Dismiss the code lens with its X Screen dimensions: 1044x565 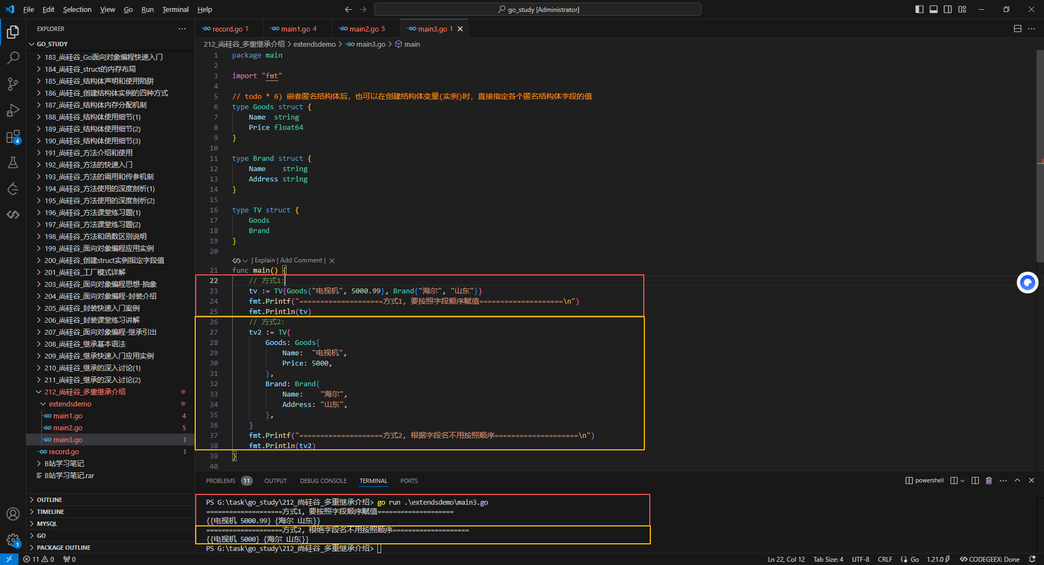tap(332, 261)
